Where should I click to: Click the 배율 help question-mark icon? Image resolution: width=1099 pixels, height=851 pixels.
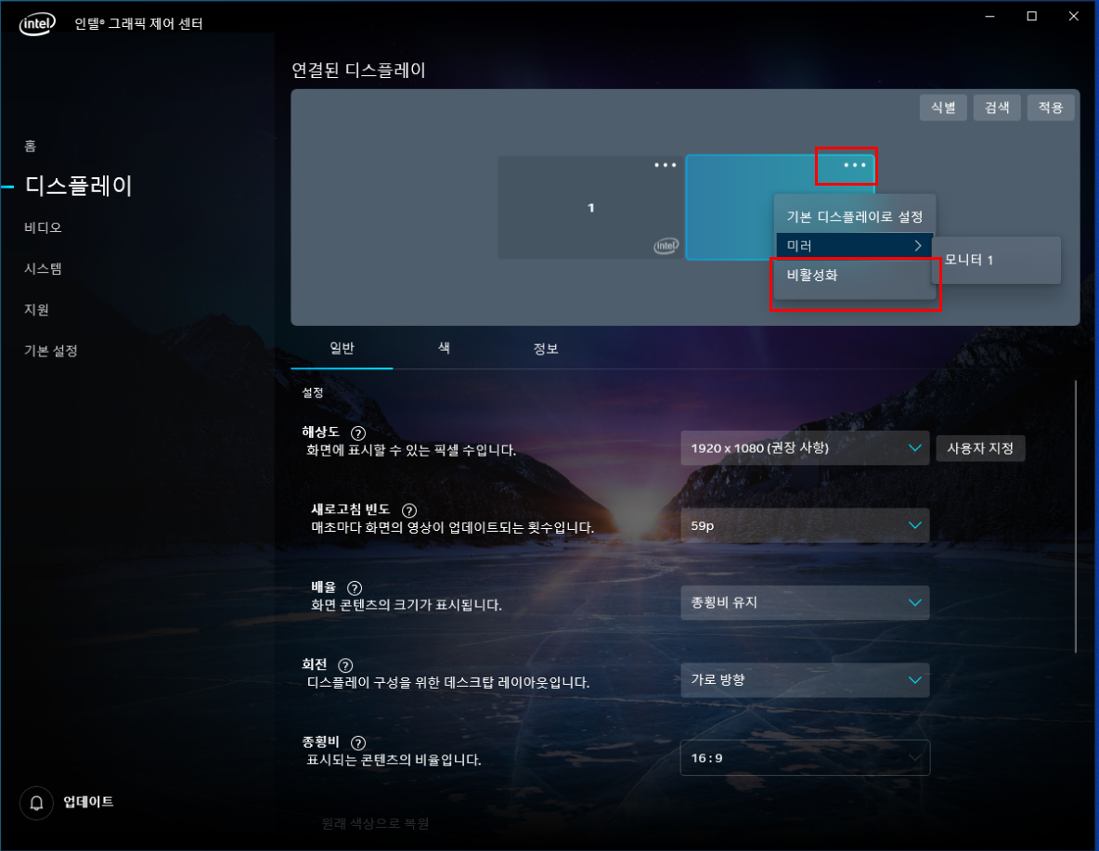(355, 588)
